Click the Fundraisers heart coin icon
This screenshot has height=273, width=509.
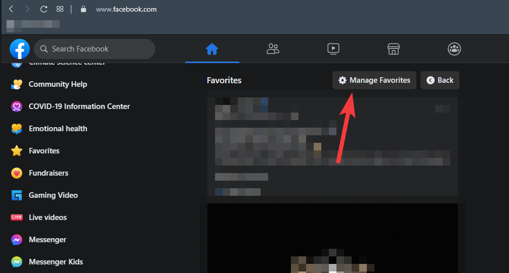(17, 173)
